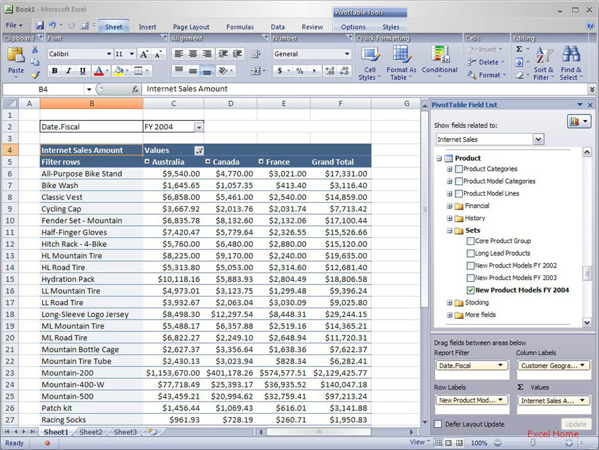Click the Merge and Center icon

[x=255, y=70]
